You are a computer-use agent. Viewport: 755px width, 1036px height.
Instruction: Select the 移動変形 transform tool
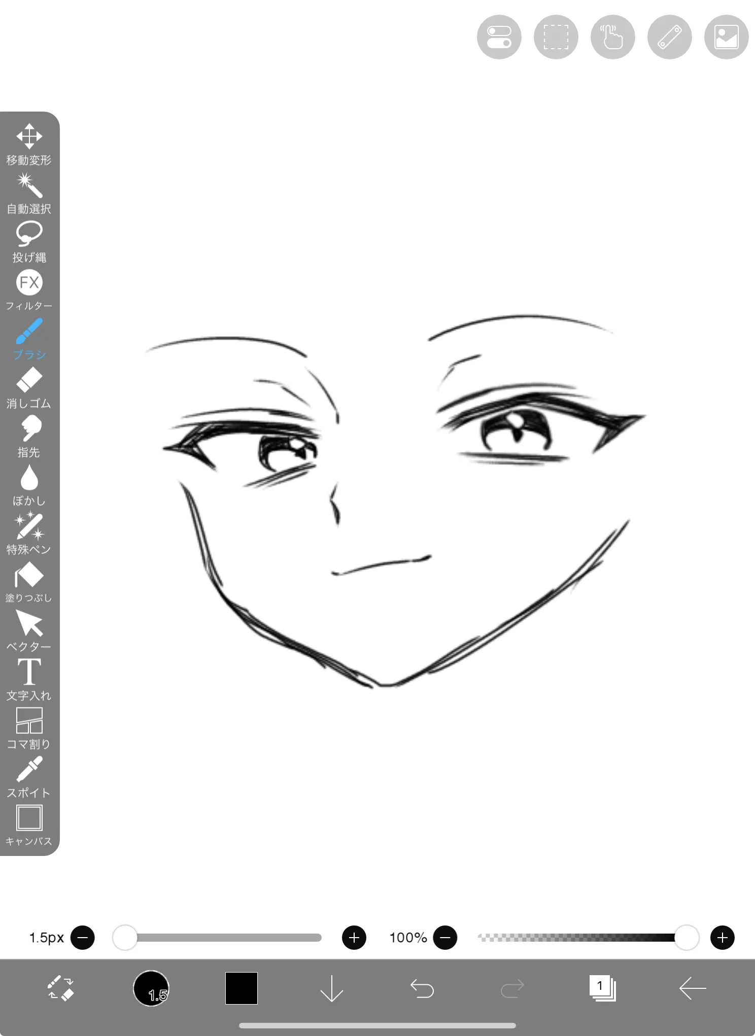click(29, 144)
